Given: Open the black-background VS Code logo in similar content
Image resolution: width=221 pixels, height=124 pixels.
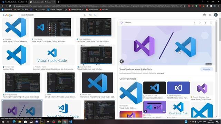Looking at the screenshot, I should click(155, 88).
